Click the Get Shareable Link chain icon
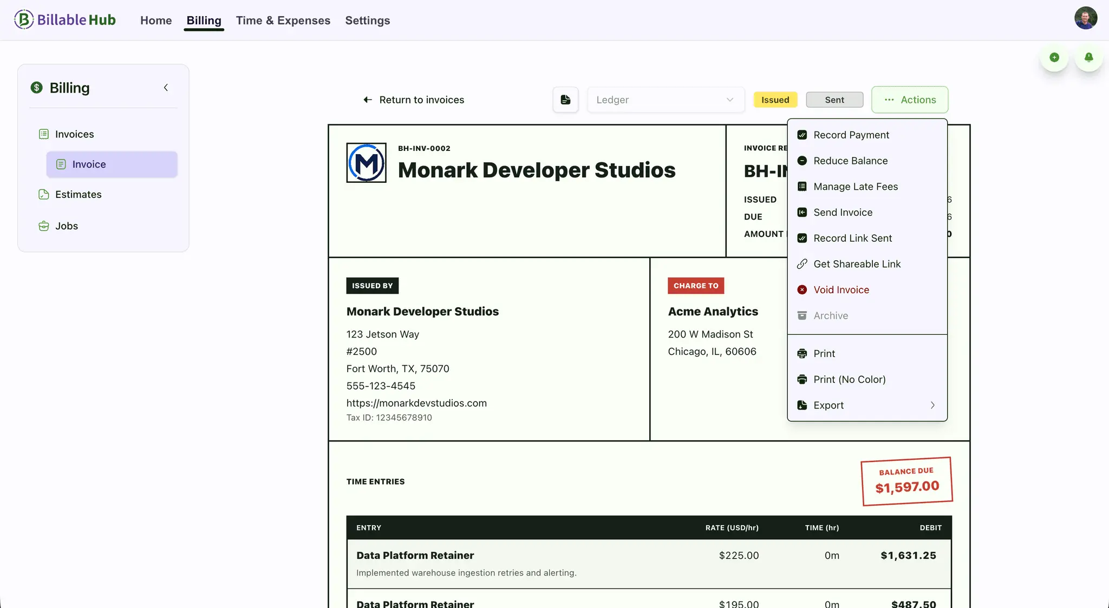This screenshot has width=1109, height=608. click(802, 264)
